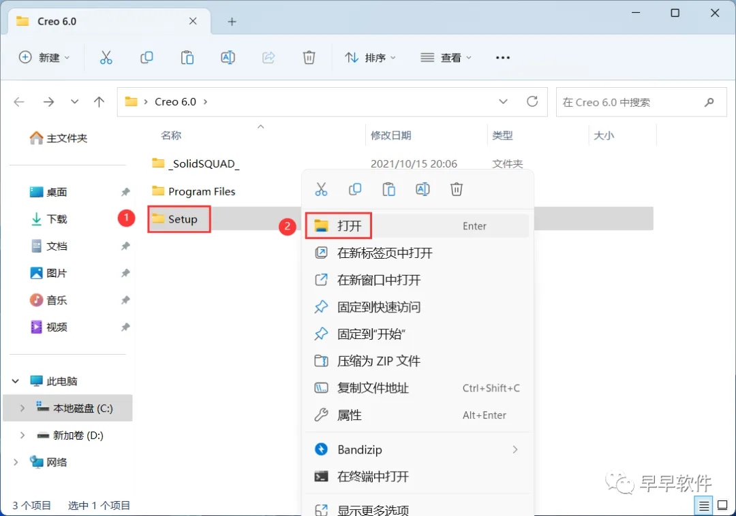Select 固定到"开始"
This screenshot has height=516, width=736.
pyautogui.click(x=417, y=334)
